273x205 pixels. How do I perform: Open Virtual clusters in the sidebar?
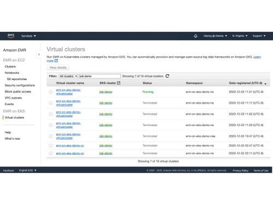(14, 118)
